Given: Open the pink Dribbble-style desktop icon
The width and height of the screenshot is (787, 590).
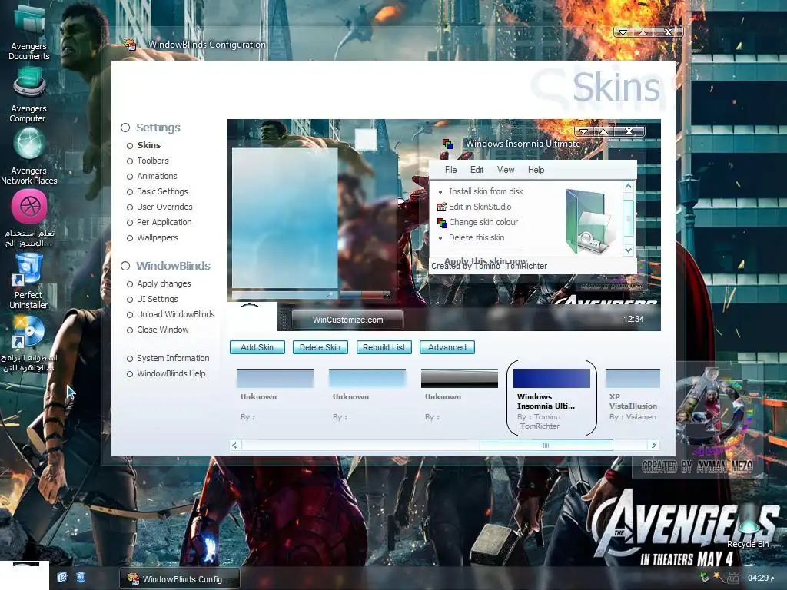Looking at the screenshot, I should (x=30, y=206).
